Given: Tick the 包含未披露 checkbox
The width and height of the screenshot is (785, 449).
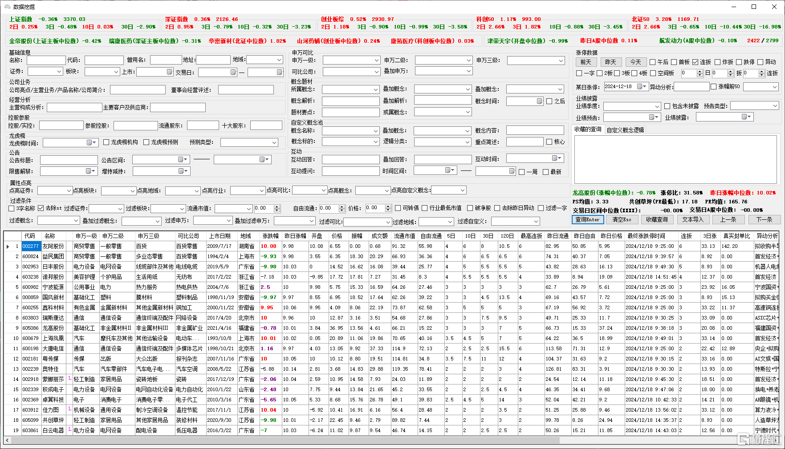Looking at the screenshot, I should coord(667,106).
